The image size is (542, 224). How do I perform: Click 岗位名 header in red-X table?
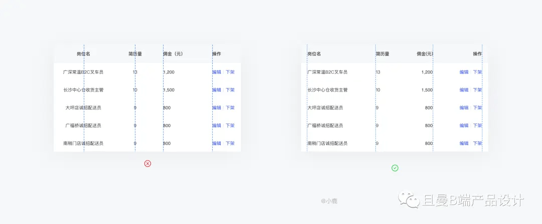(84, 54)
